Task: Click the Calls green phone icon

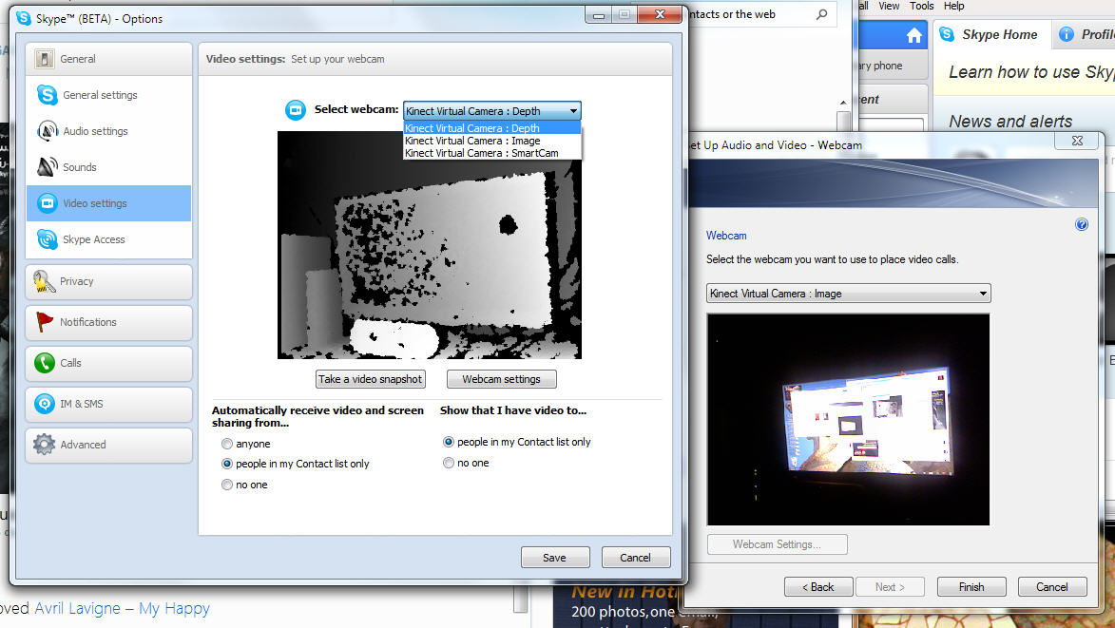Action: (x=44, y=363)
